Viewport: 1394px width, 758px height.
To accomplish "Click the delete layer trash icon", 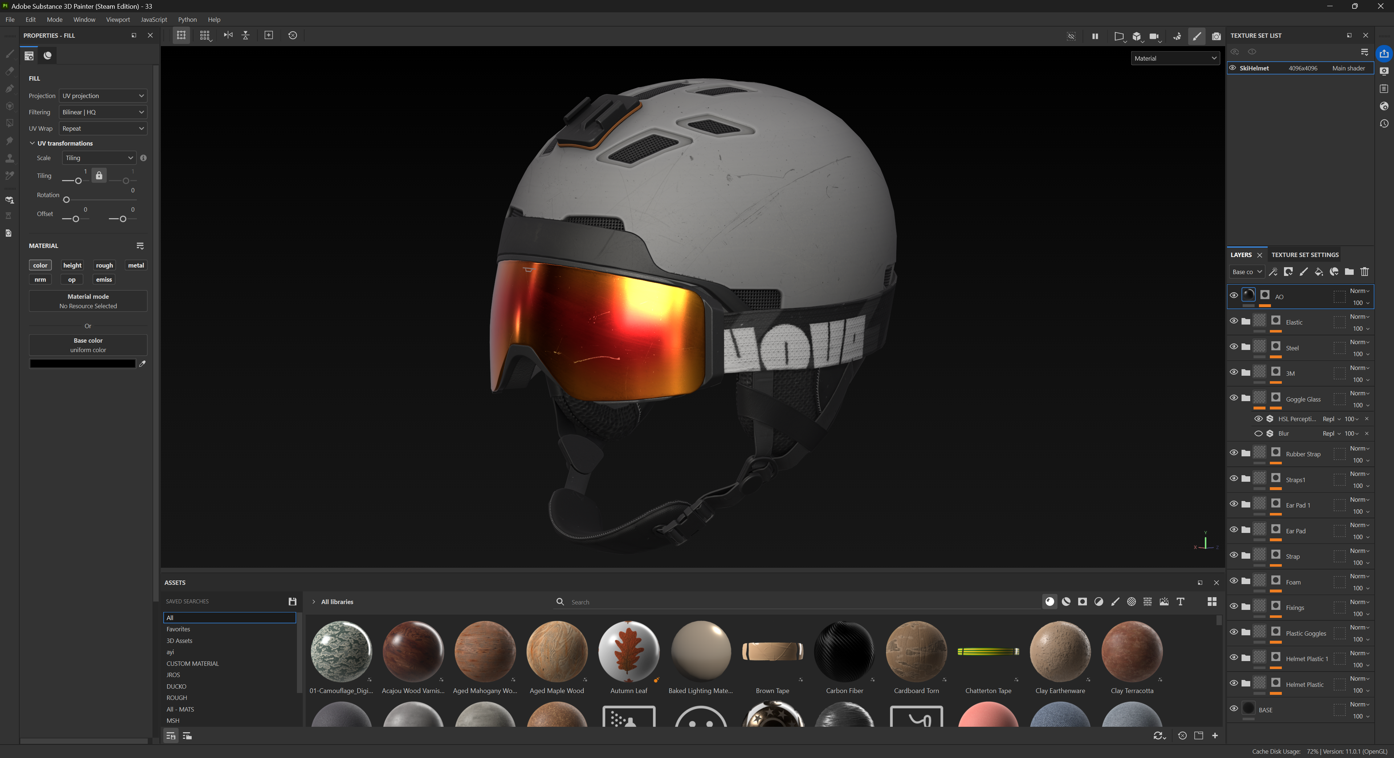I will (x=1364, y=272).
